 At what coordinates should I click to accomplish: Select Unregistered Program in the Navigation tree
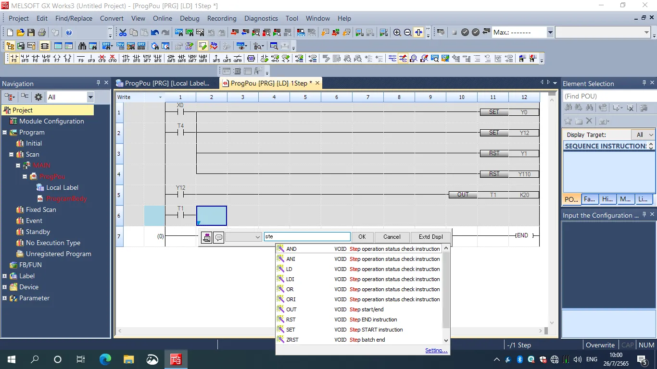[x=54, y=254]
